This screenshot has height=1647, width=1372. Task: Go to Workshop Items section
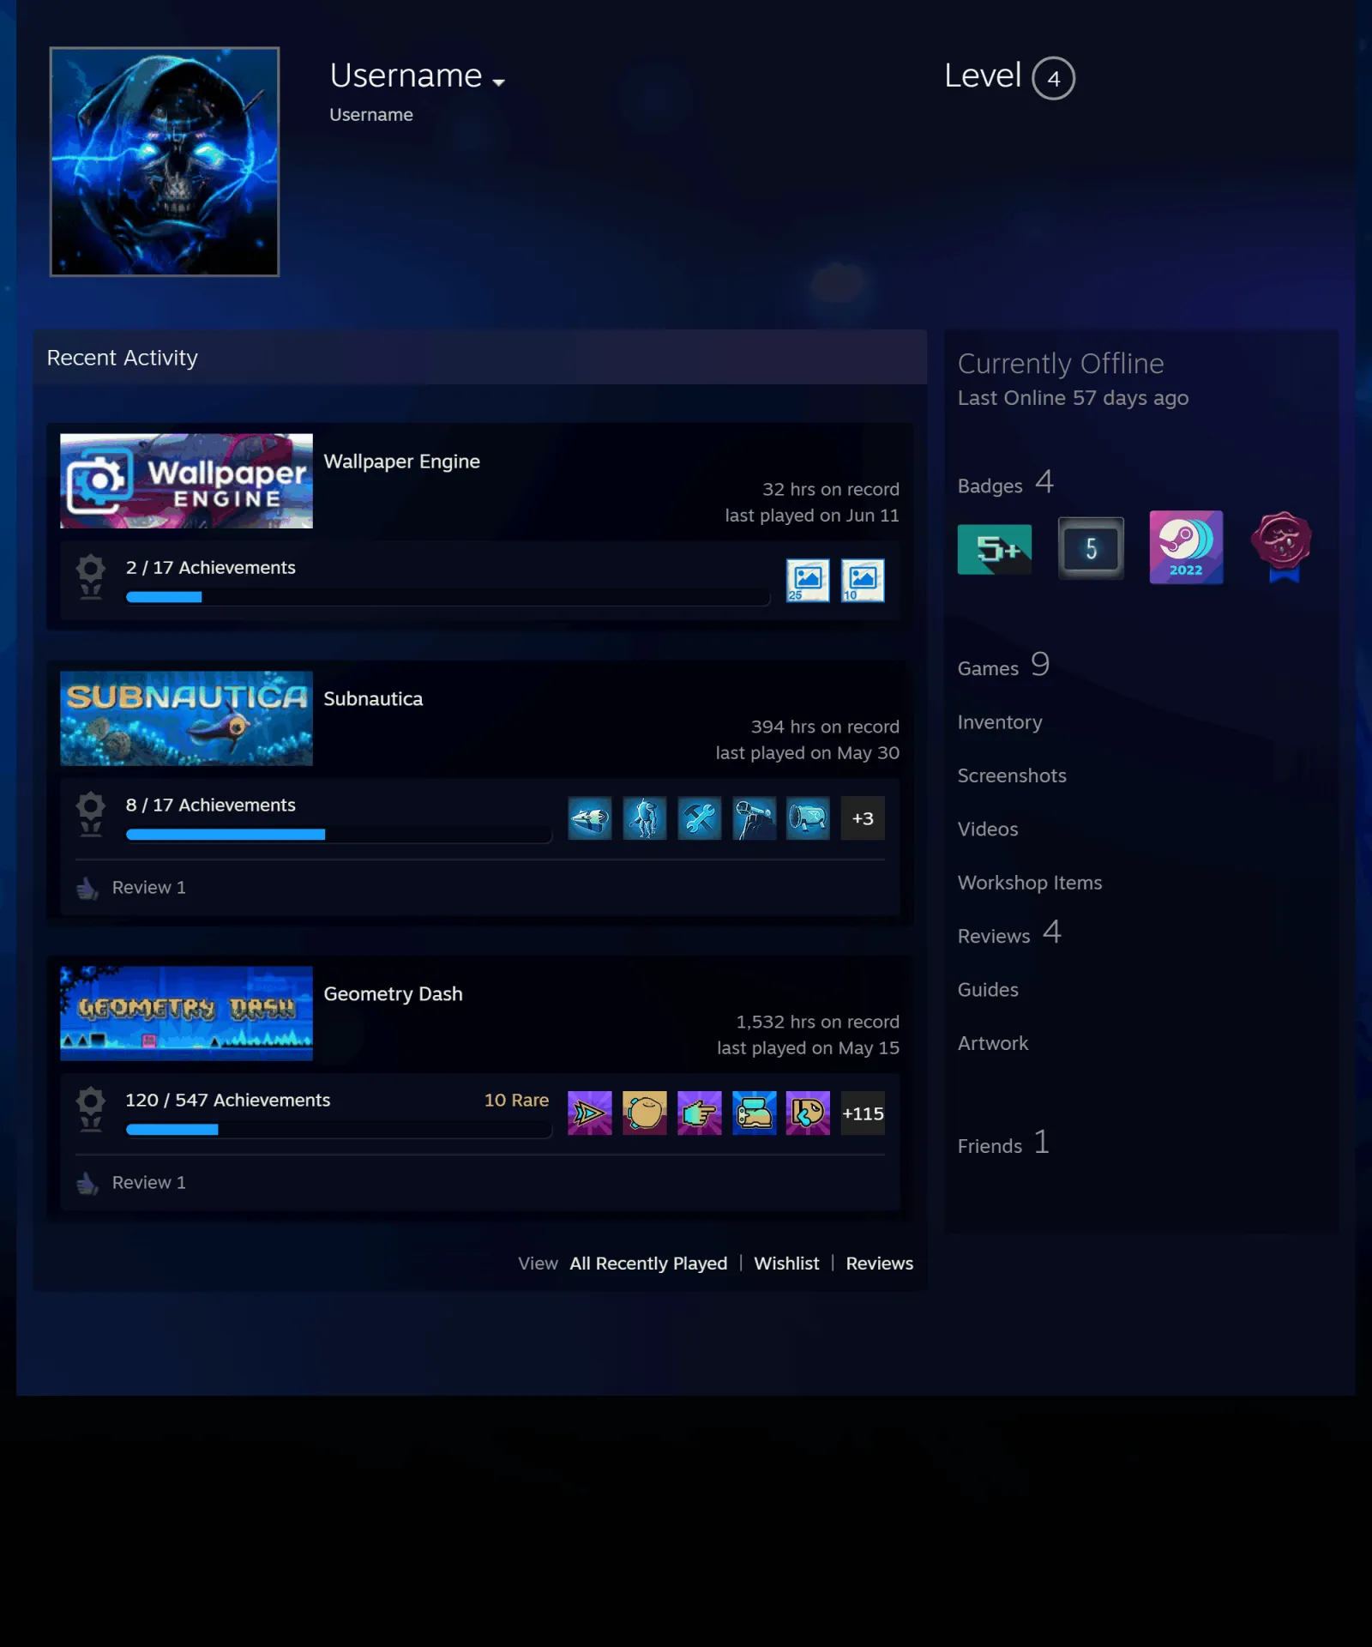pos(1030,883)
